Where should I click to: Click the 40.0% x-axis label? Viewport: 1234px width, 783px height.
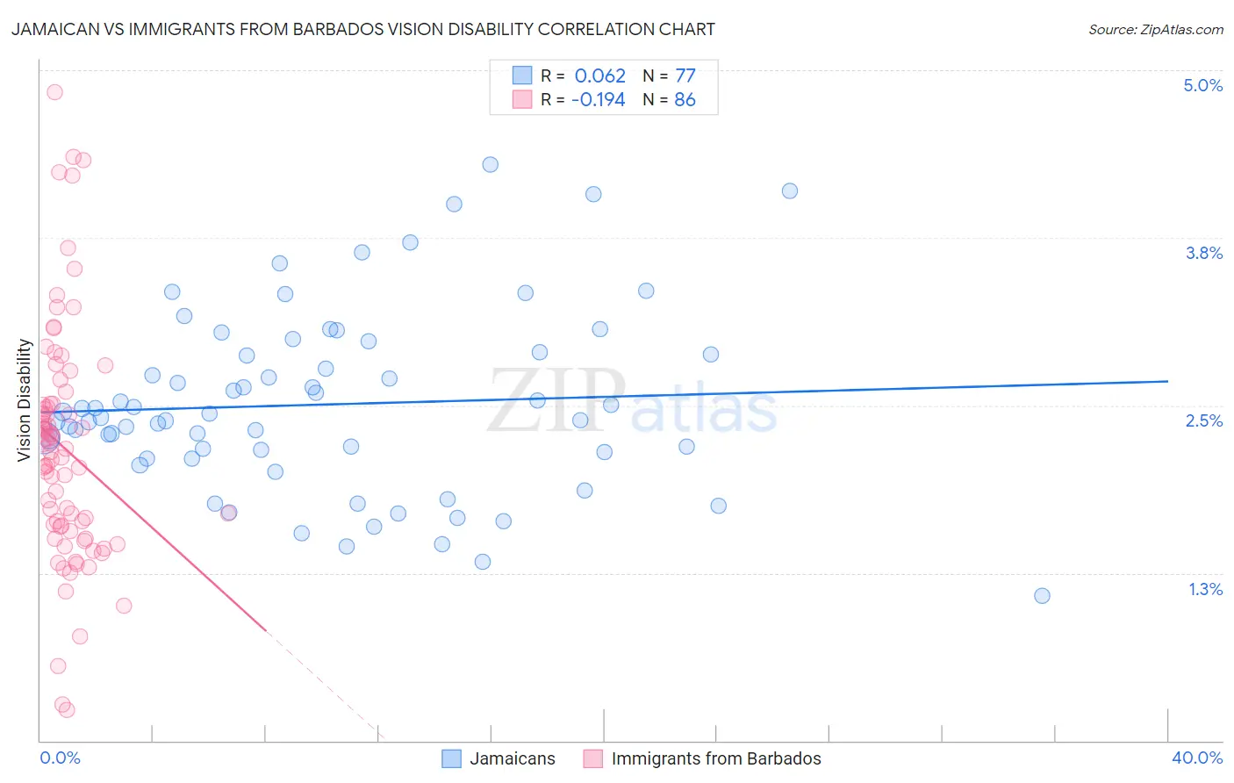click(1197, 758)
